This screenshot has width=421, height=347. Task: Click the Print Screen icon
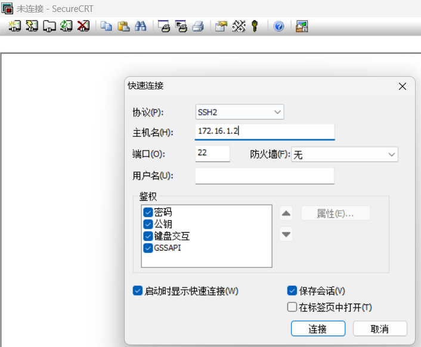(164, 26)
